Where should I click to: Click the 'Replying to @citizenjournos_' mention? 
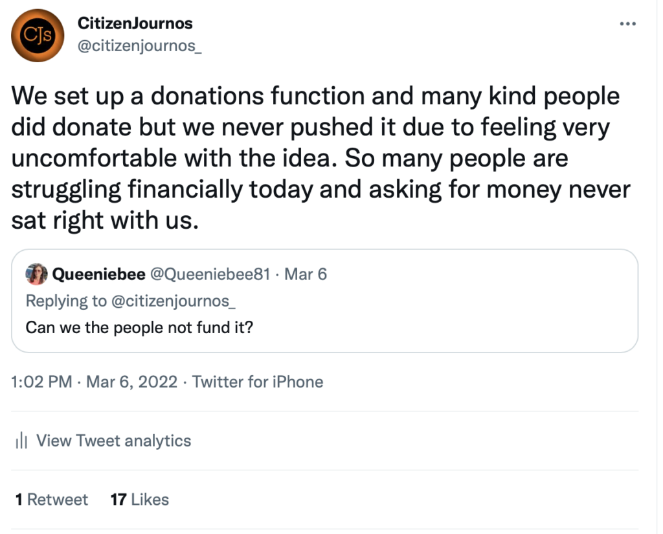(x=174, y=301)
